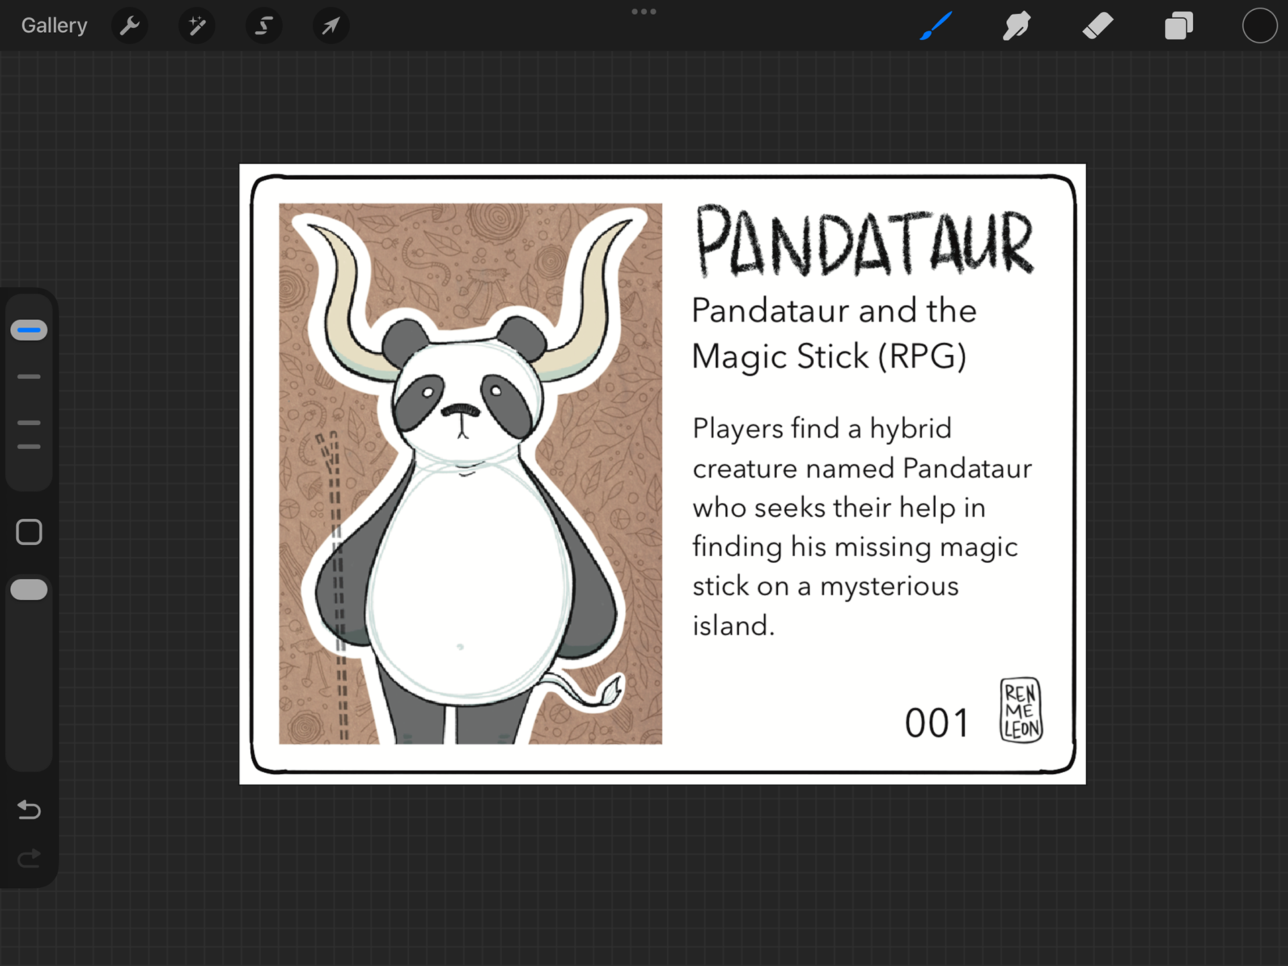Click the brush size slider handle

click(x=29, y=330)
